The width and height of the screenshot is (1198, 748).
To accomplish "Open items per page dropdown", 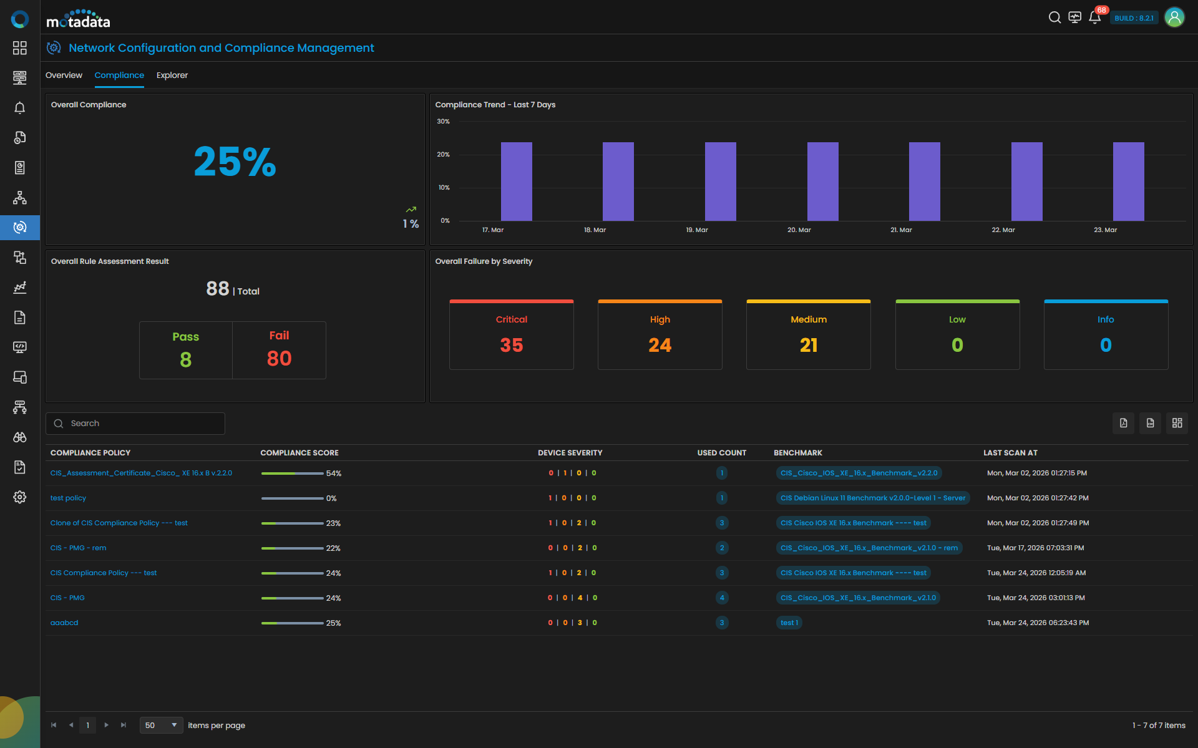I will click(161, 725).
